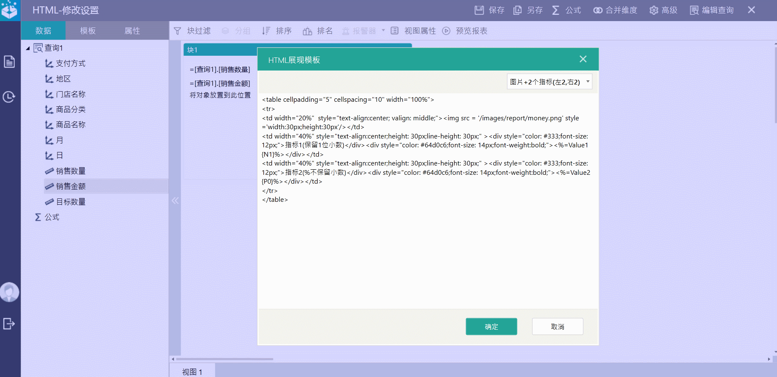This screenshot has width=777, height=377.
Task: Click the =[查询1].[销售数量] item
Action: pyautogui.click(x=220, y=69)
